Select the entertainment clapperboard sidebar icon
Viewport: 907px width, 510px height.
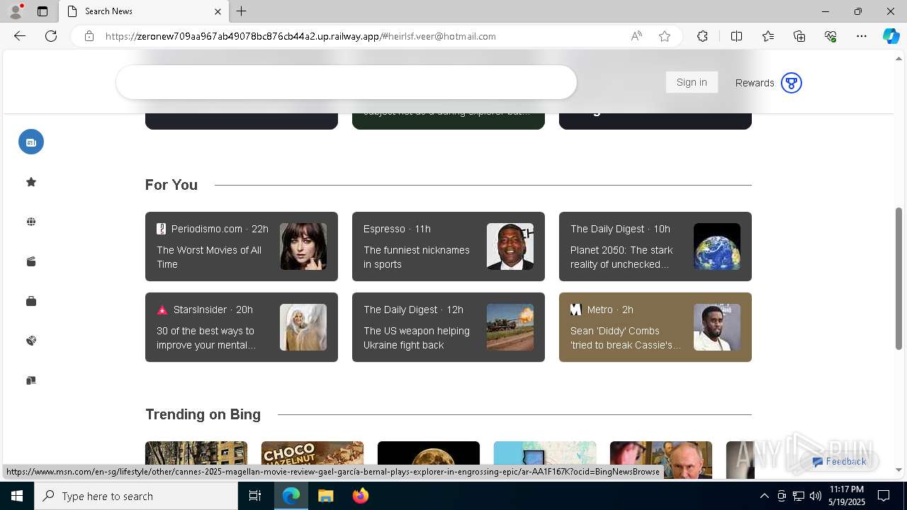31,261
